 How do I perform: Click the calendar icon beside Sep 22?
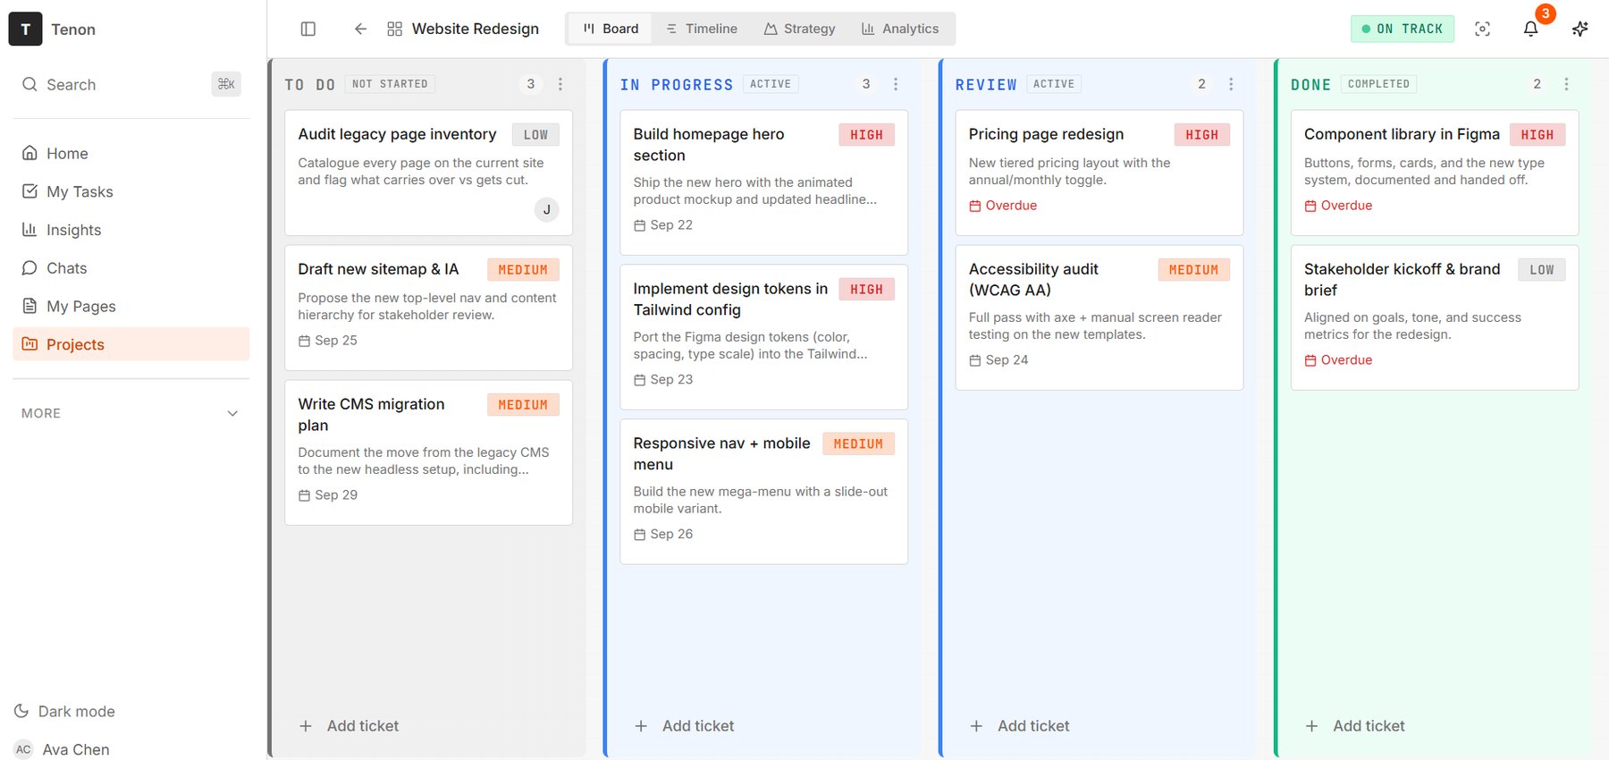(x=639, y=225)
